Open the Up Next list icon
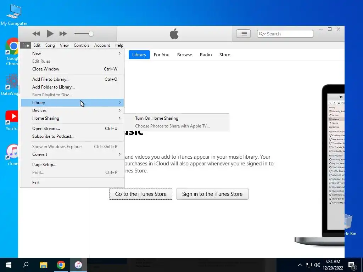The image size is (363, 272). pos(243,34)
